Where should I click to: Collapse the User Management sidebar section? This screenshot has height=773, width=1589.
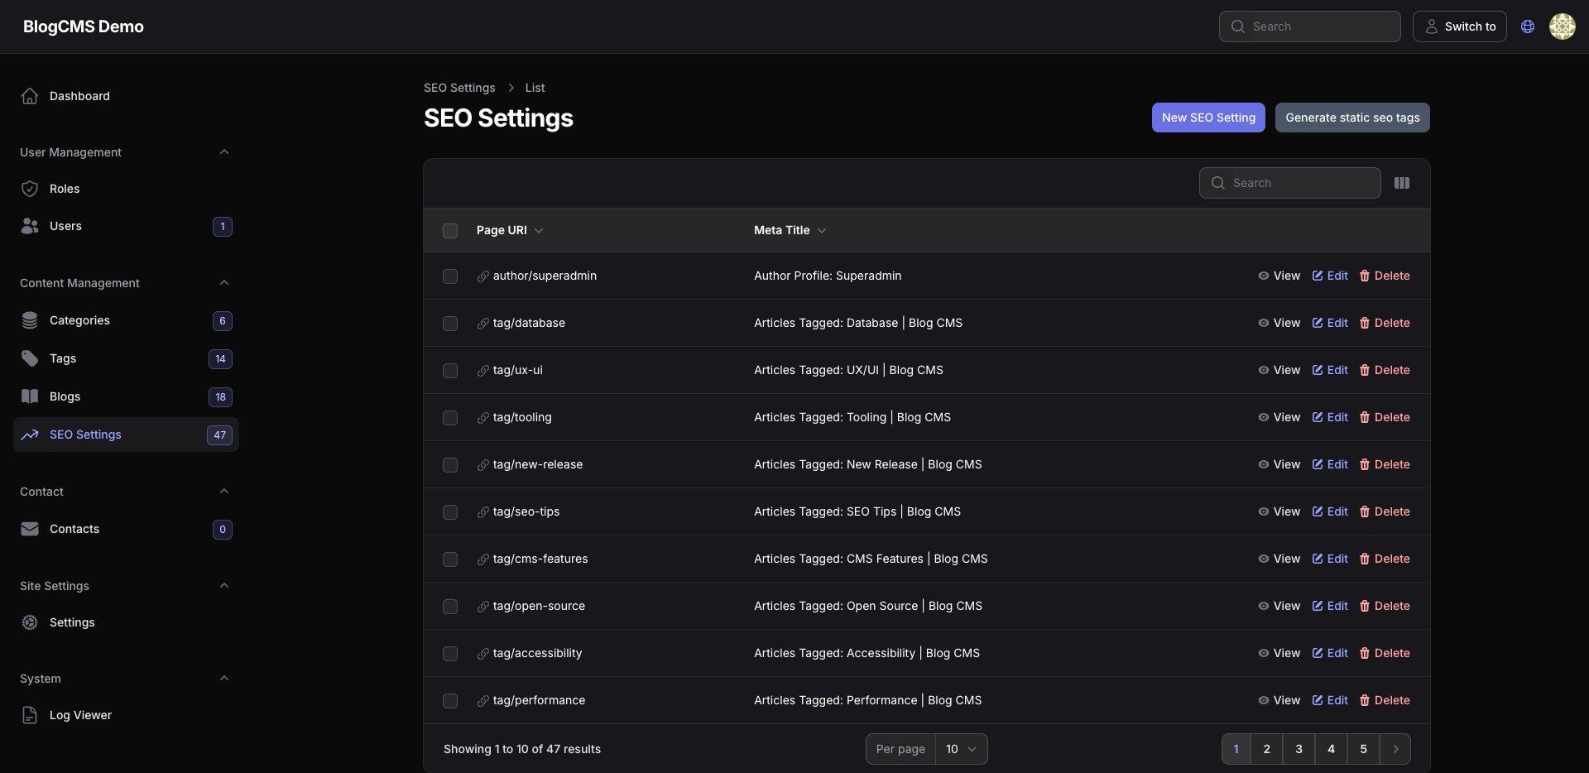pos(224,151)
